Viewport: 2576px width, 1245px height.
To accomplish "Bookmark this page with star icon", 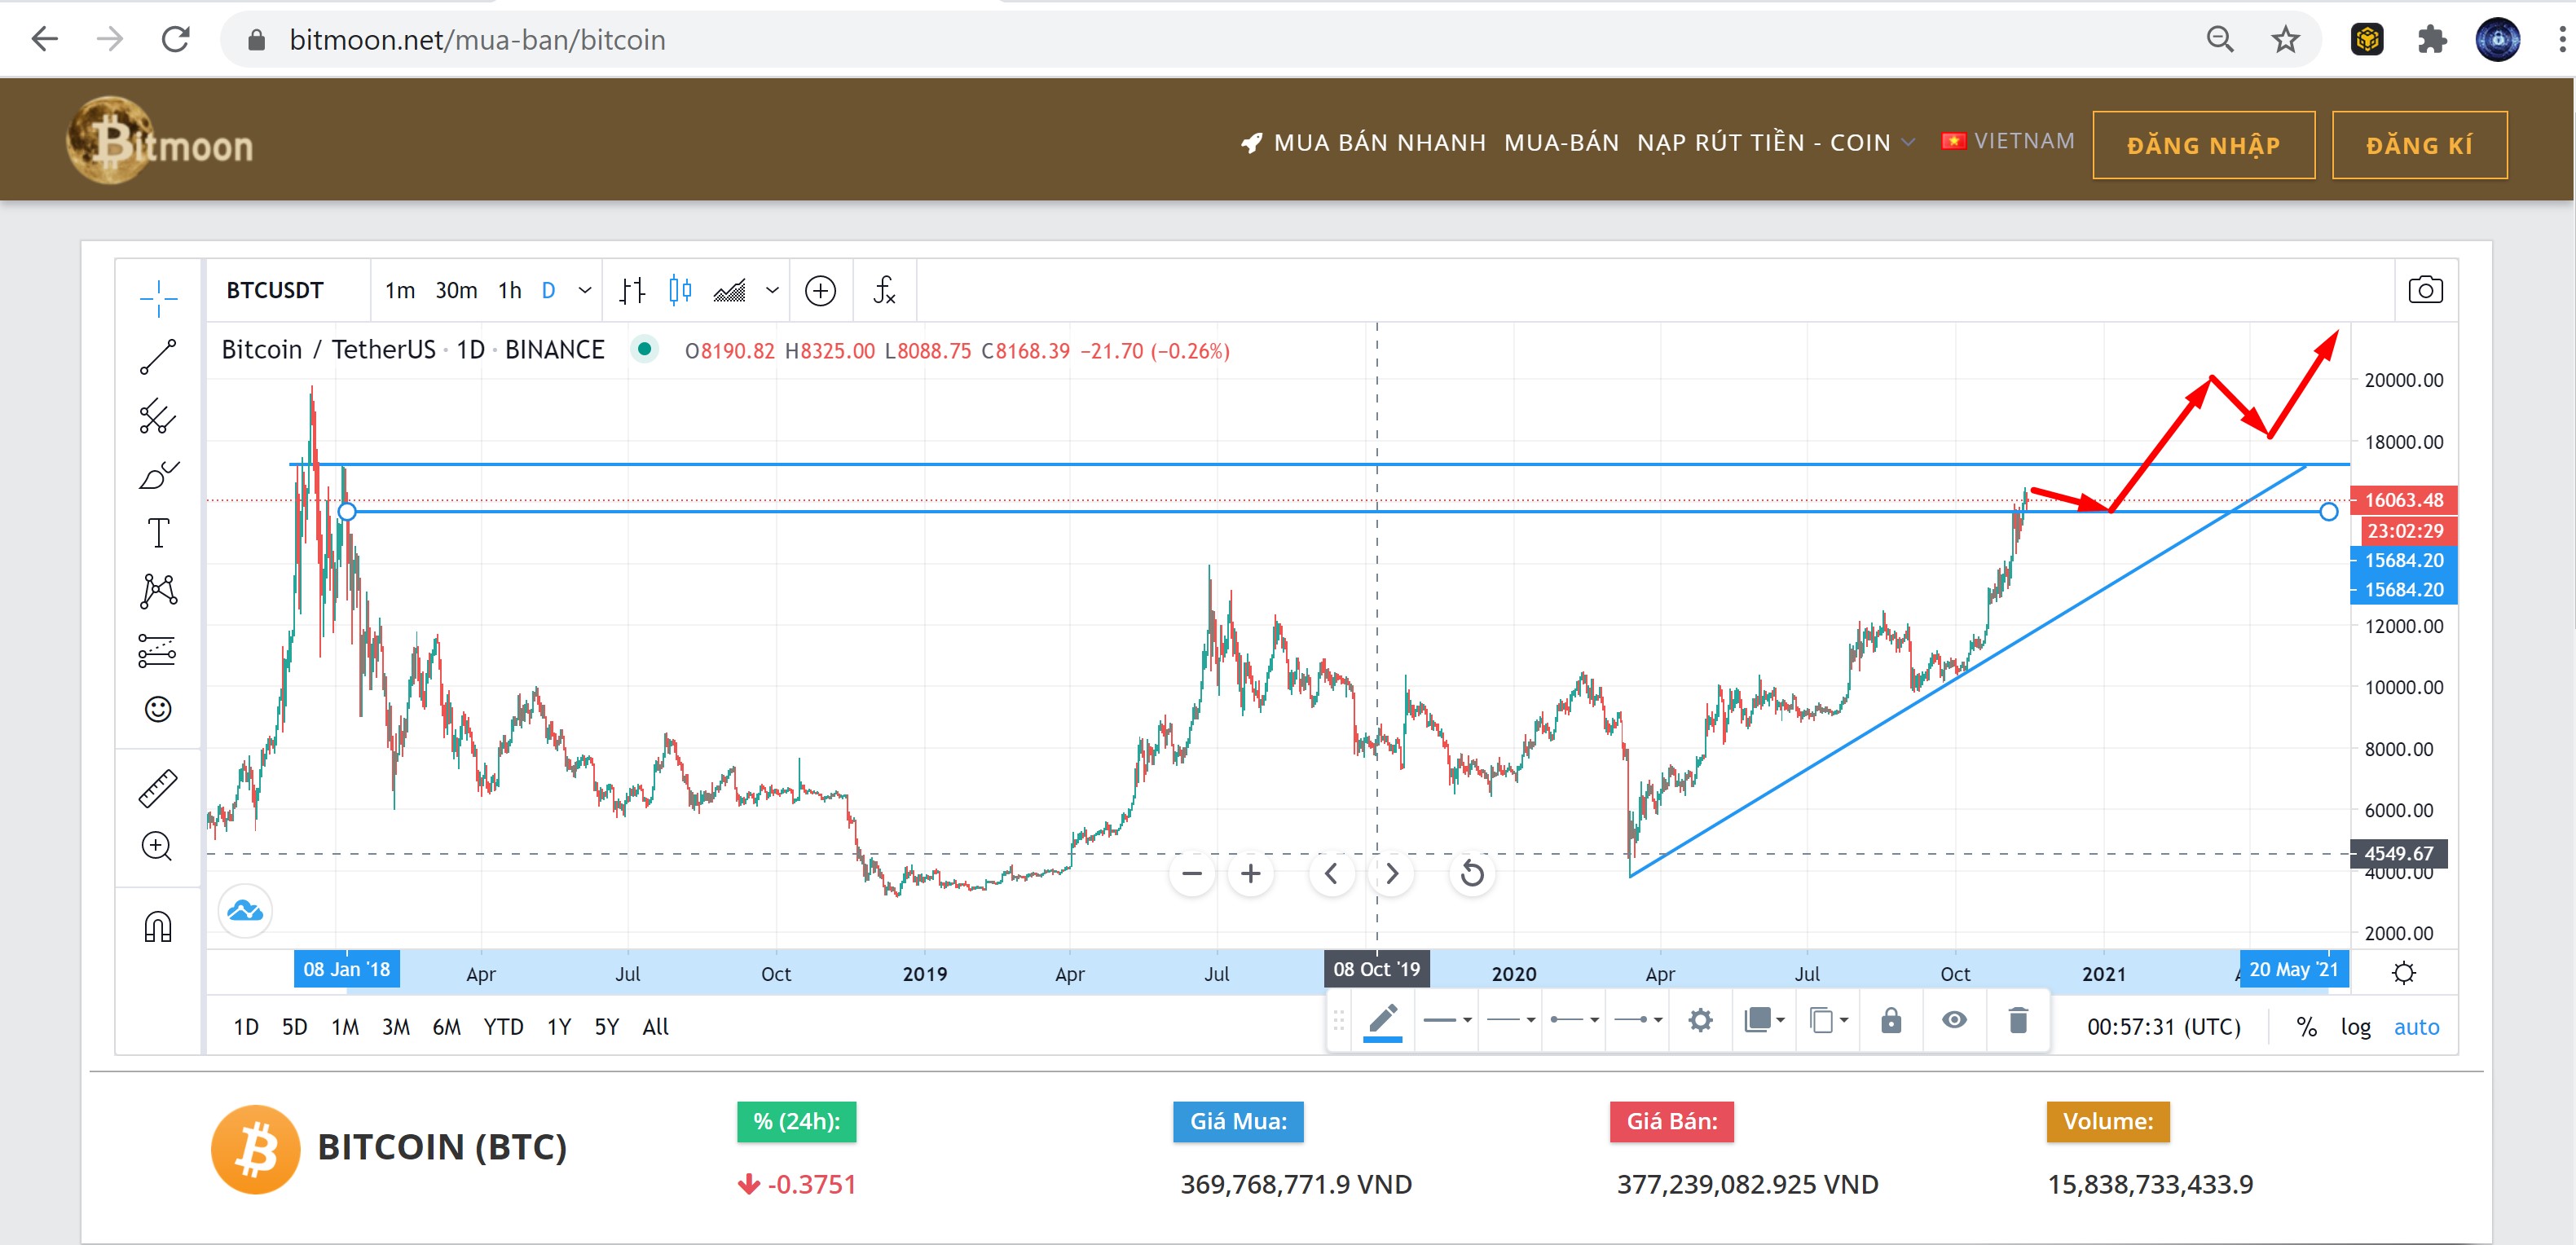I will point(2285,40).
